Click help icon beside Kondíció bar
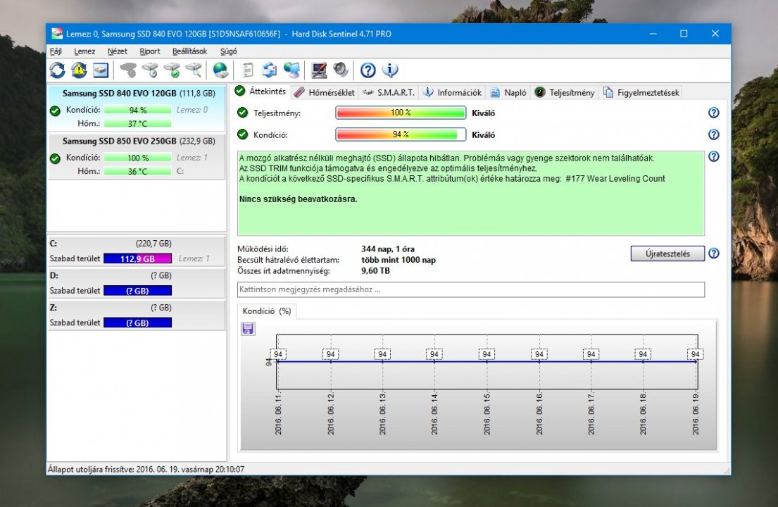 coord(713,134)
